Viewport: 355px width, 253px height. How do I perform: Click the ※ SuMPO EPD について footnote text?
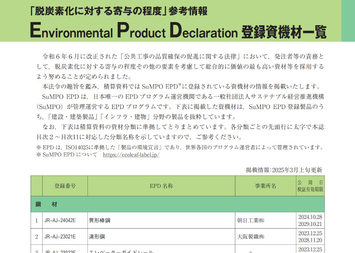point(67,155)
